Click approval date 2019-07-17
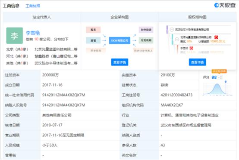The width and height of the screenshot is (239, 160). click(52, 125)
